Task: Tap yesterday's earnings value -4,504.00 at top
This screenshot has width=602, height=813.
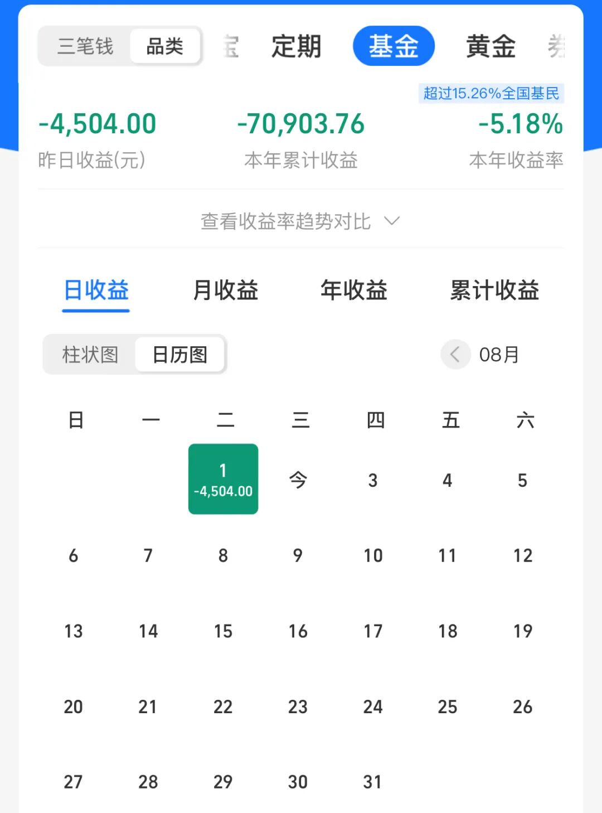Action: coord(98,124)
